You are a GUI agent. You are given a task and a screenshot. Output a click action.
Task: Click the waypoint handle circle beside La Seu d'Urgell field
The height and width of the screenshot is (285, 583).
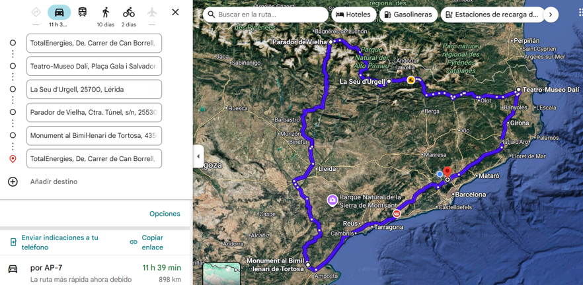pos(13,89)
